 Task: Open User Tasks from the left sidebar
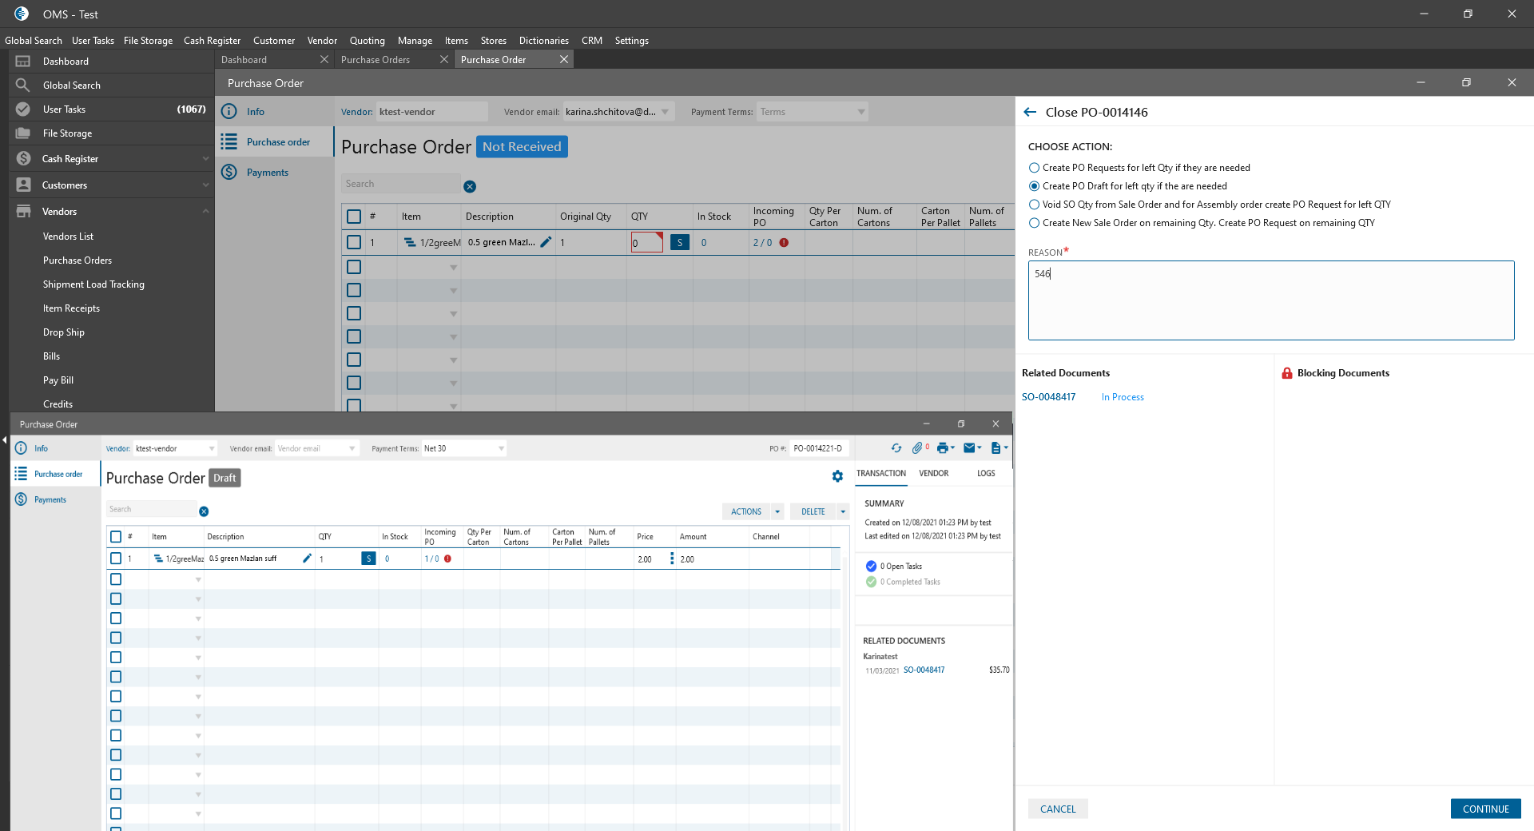[64, 109]
